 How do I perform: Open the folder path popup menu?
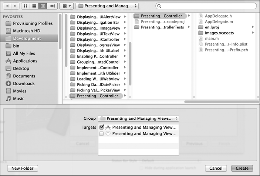click(x=107, y=6)
